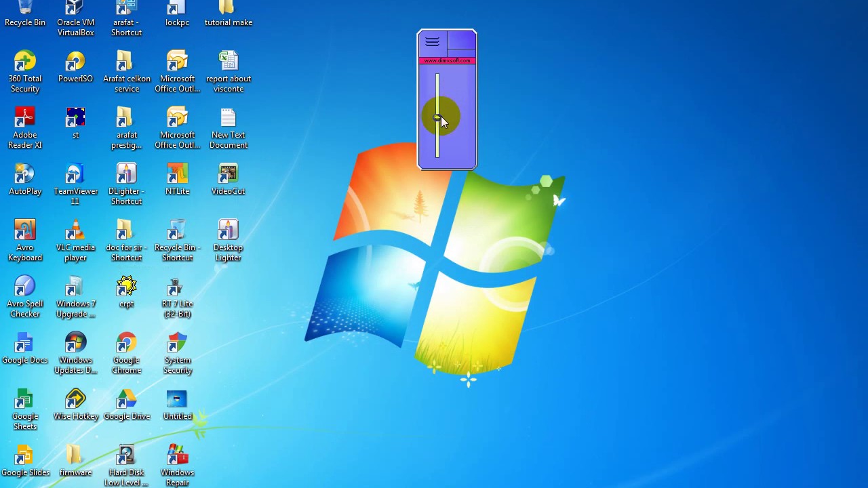Launch 360 Total Security
Image resolution: width=868 pixels, height=488 pixels.
coord(25,71)
